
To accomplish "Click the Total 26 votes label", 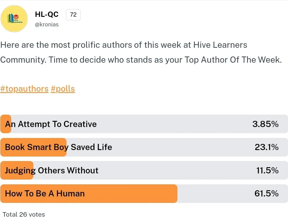I will (24, 214).
